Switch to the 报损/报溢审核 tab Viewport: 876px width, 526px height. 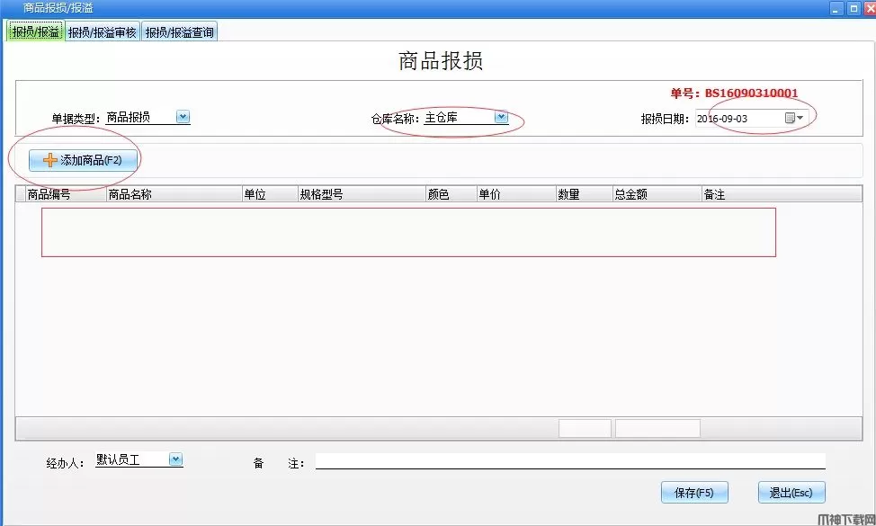(102, 32)
